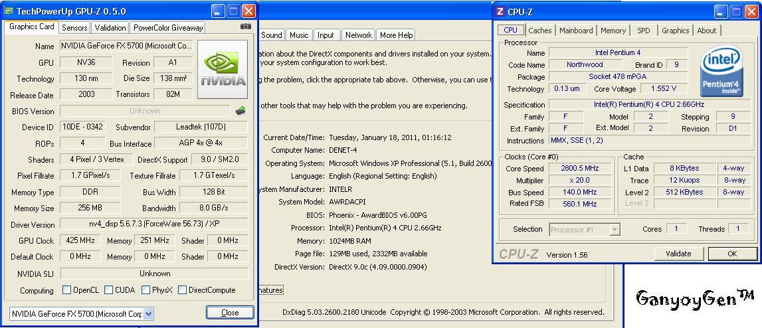The image size is (762, 328).
Task: Click the Core Speed value 2800.5 MHz
Action: pos(581,168)
